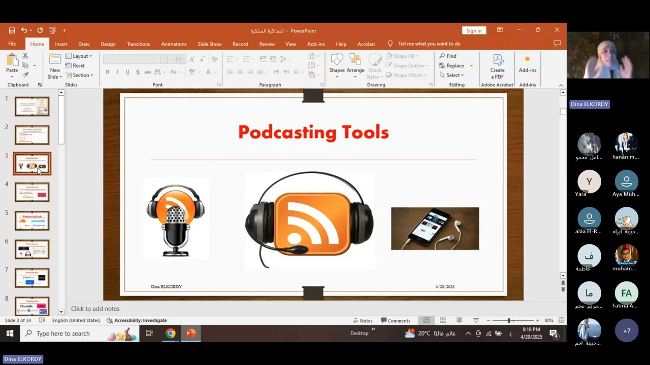Image resolution: width=650 pixels, height=365 pixels.
Task: Click the Undo arrow icon
Action: point(24,30)
